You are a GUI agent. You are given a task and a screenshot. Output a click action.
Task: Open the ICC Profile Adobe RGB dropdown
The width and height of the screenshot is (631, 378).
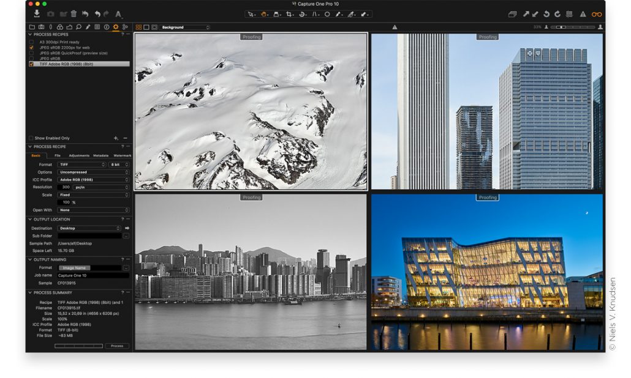(x=94, y=180)
